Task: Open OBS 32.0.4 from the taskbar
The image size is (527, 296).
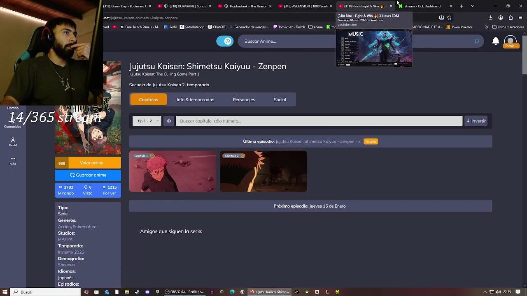Action: pyautogui.click(x=184, y=292)
